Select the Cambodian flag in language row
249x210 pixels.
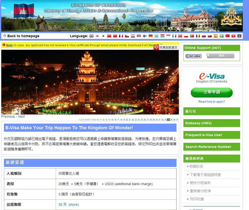[239, 36]
